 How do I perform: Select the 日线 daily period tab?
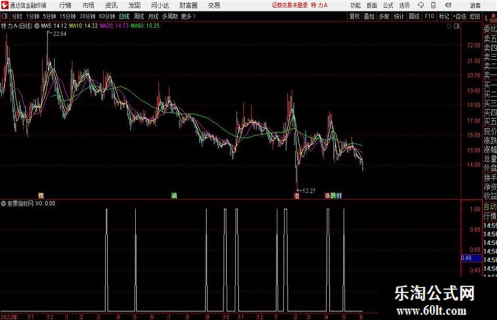tap(124, 16)
